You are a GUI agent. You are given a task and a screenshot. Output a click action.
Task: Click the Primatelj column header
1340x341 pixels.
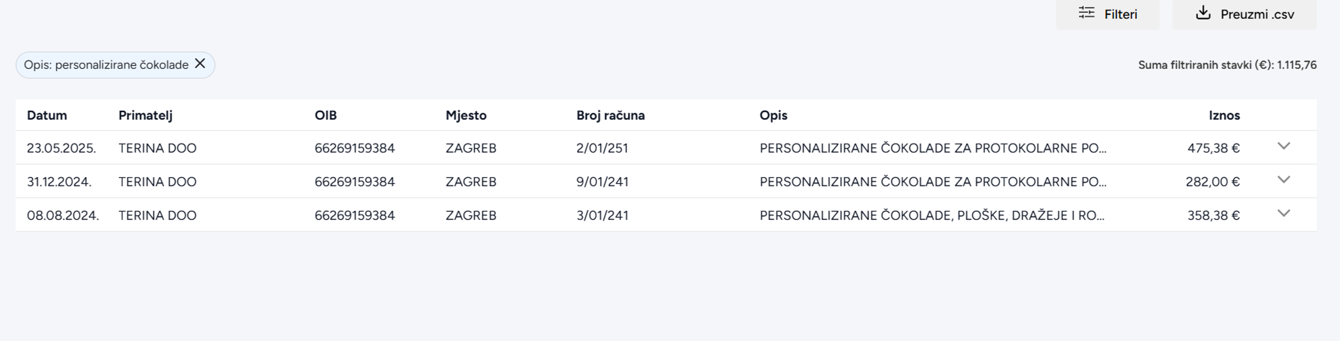[145, 115]
